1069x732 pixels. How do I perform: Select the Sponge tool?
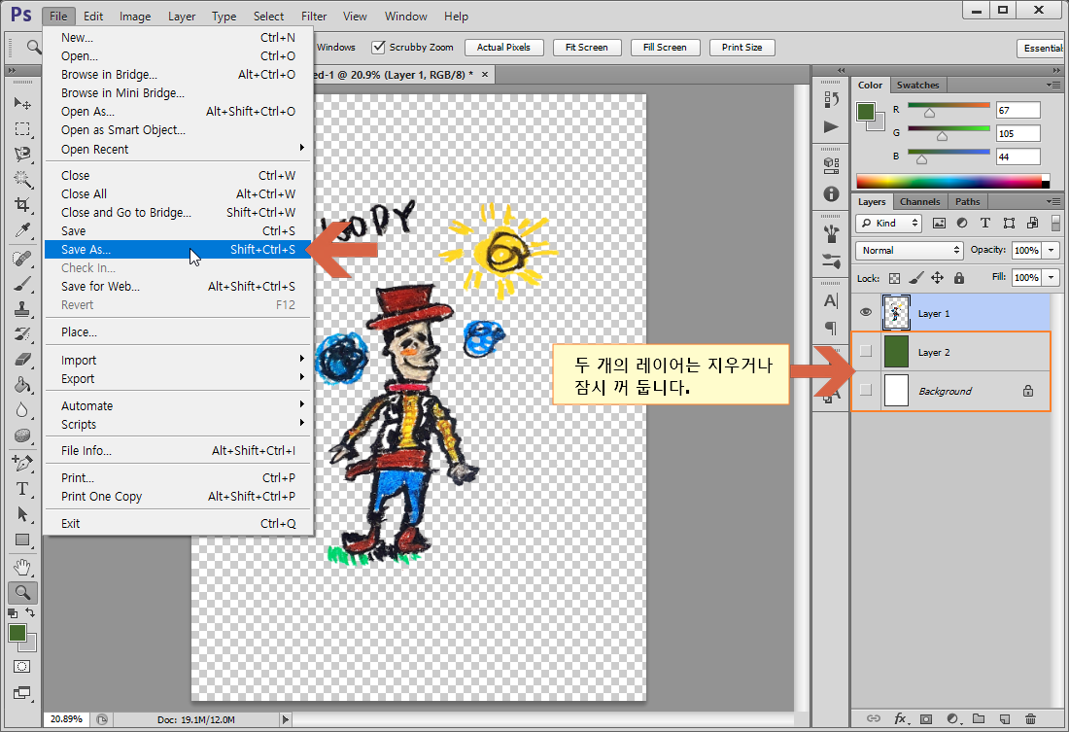(x=22, y=436)
